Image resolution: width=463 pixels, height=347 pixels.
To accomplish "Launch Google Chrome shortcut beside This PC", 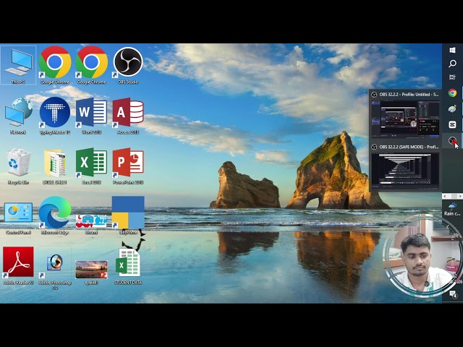I will [x=55, y=65].
